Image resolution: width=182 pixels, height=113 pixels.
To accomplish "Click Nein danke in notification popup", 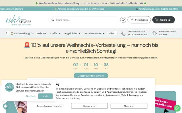I will pyautogui.click(x=31, y=96).
